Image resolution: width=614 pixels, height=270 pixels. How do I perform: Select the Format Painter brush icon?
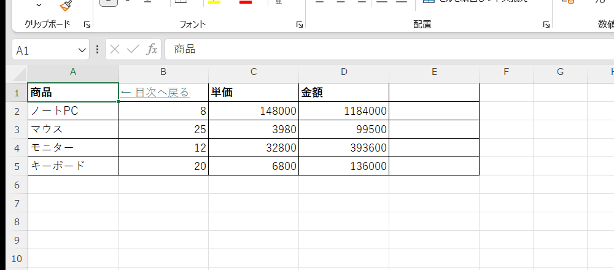(x=66, y=5)
